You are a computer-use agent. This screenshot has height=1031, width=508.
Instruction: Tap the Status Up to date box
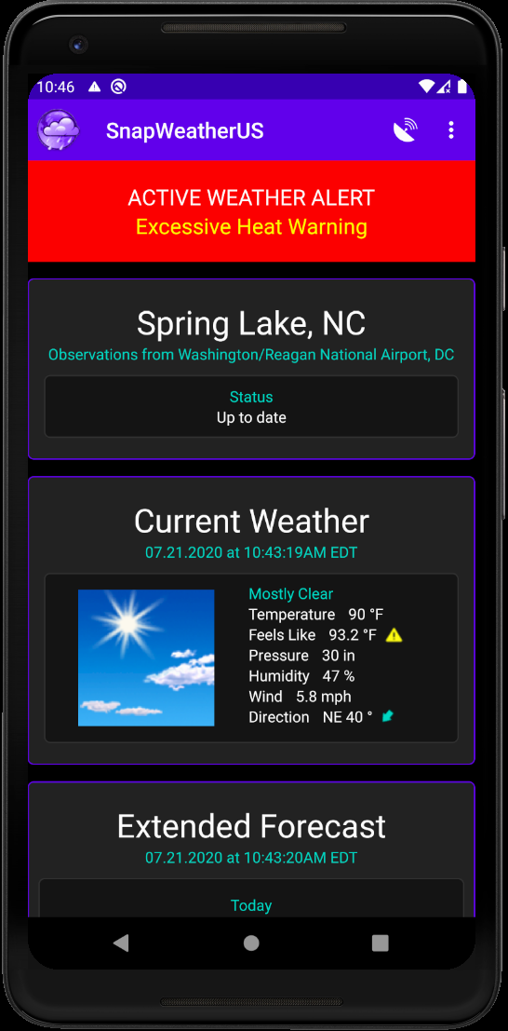[x=251, y=407]
